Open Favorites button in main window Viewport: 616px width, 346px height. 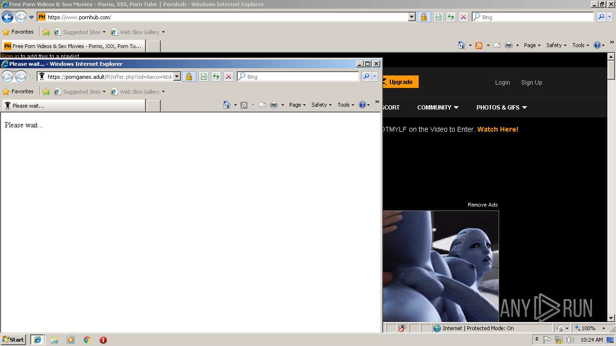[x=18, y=32]
